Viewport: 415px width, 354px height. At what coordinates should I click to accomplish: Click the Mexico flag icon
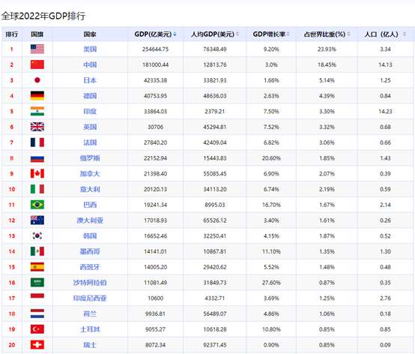point(37,251)
